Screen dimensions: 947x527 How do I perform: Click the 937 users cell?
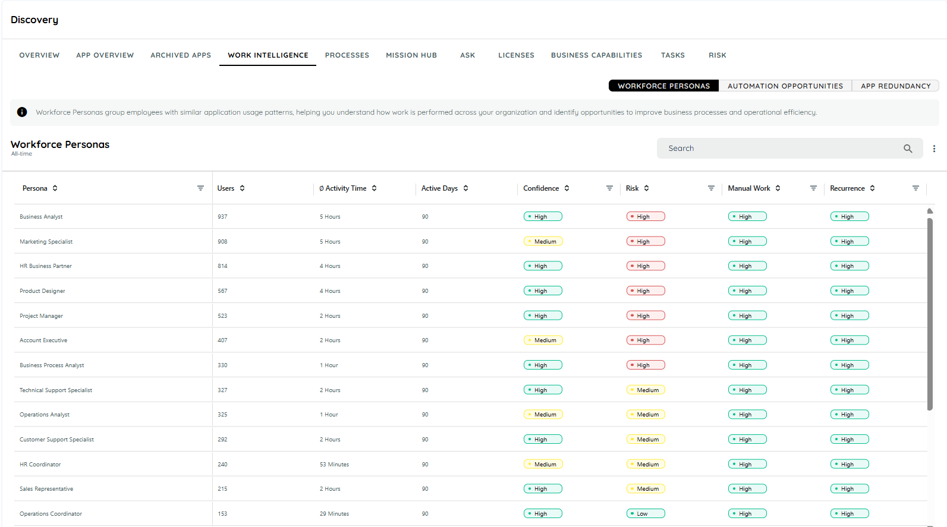pyautogui.click(x=222, y=217)
